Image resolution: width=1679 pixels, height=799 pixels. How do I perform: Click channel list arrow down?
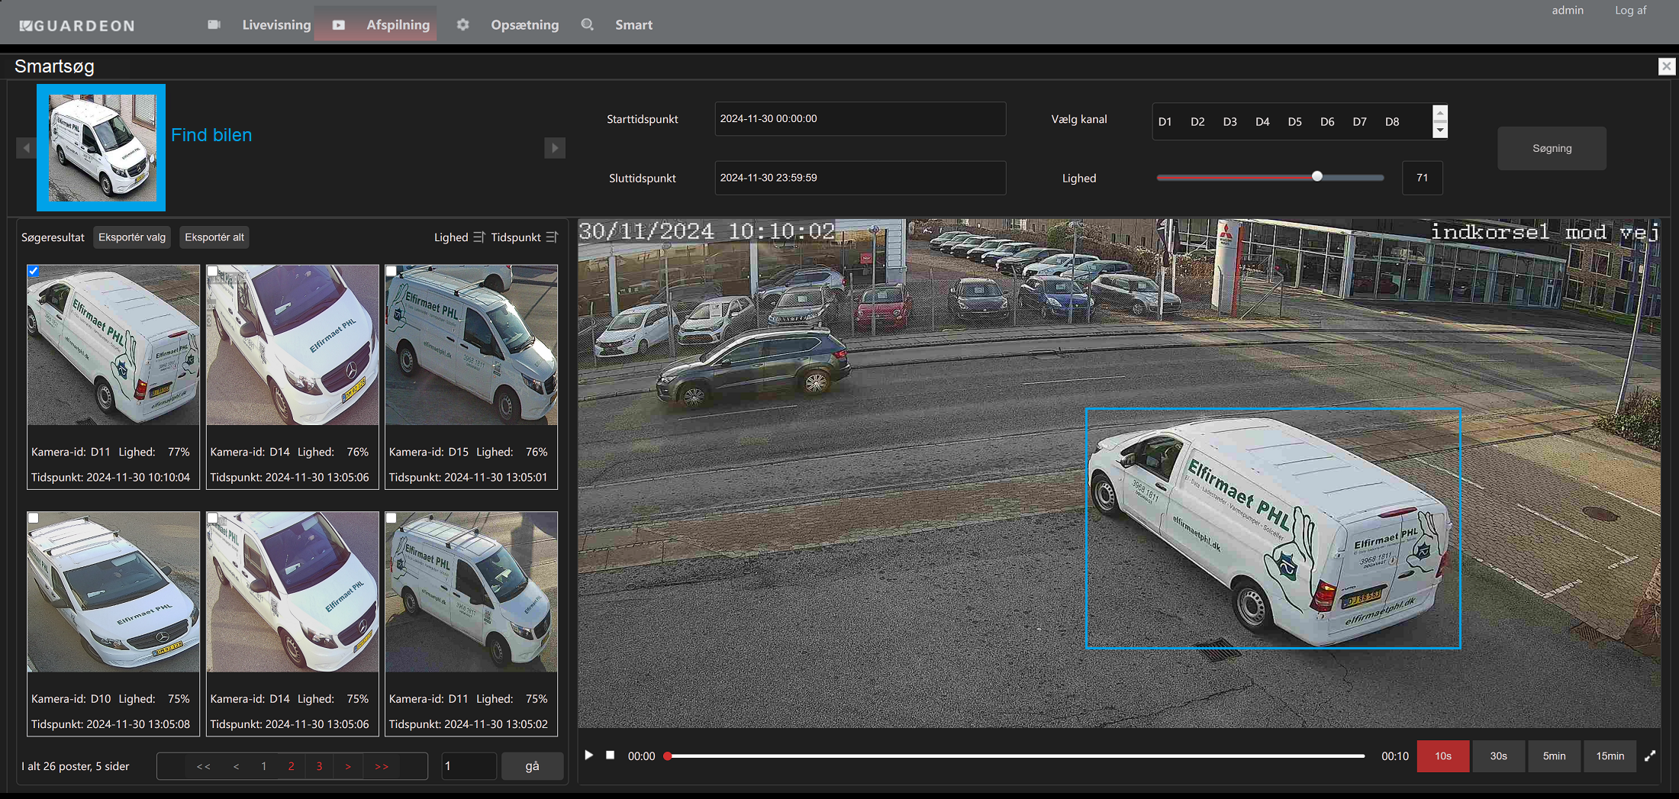pos(1440,130)
